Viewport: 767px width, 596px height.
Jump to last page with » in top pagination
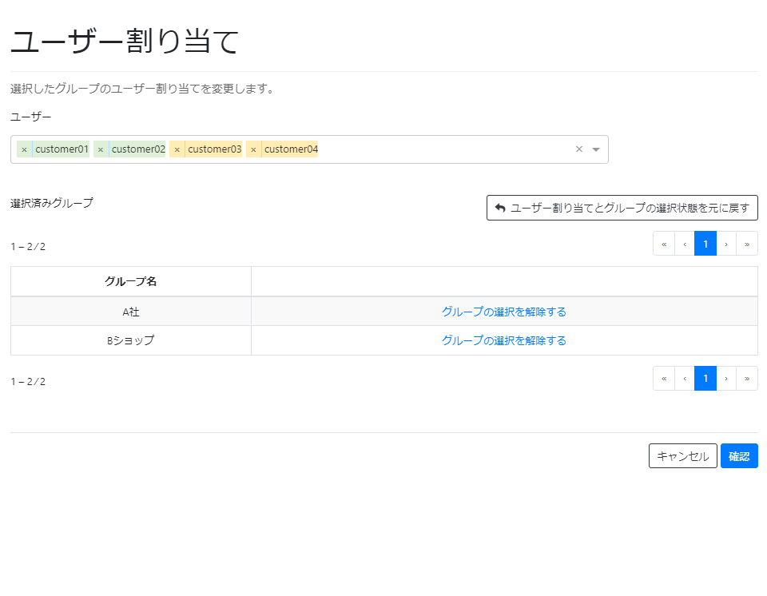746,243
